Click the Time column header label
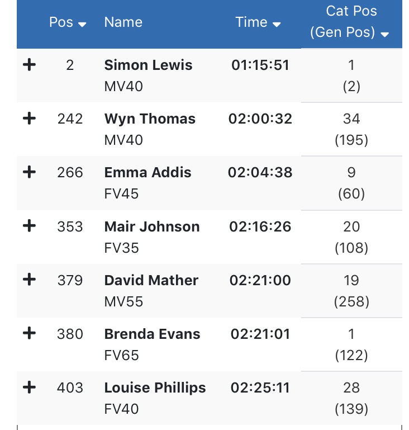409x430 pixels. coord(251,22)
